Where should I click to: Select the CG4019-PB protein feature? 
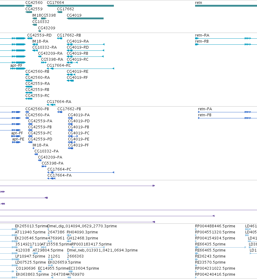[x=70, y=130]
